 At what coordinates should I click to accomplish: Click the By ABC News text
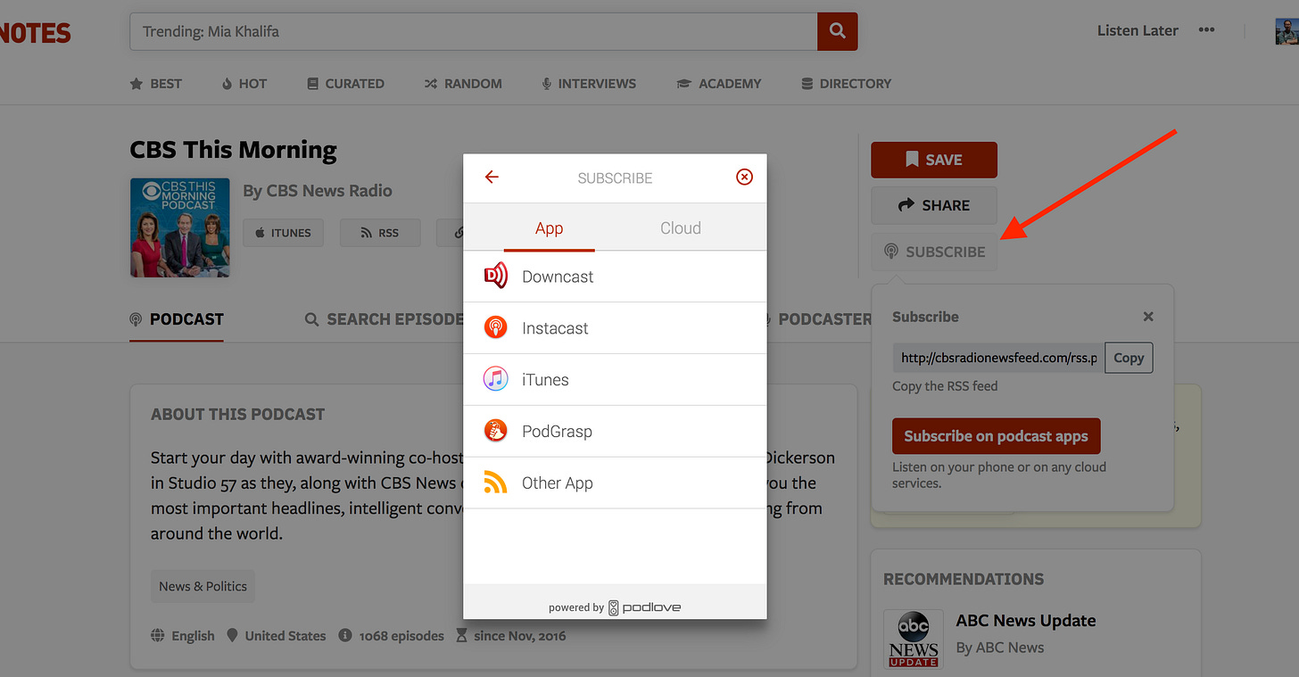[x=1000, y=648]
